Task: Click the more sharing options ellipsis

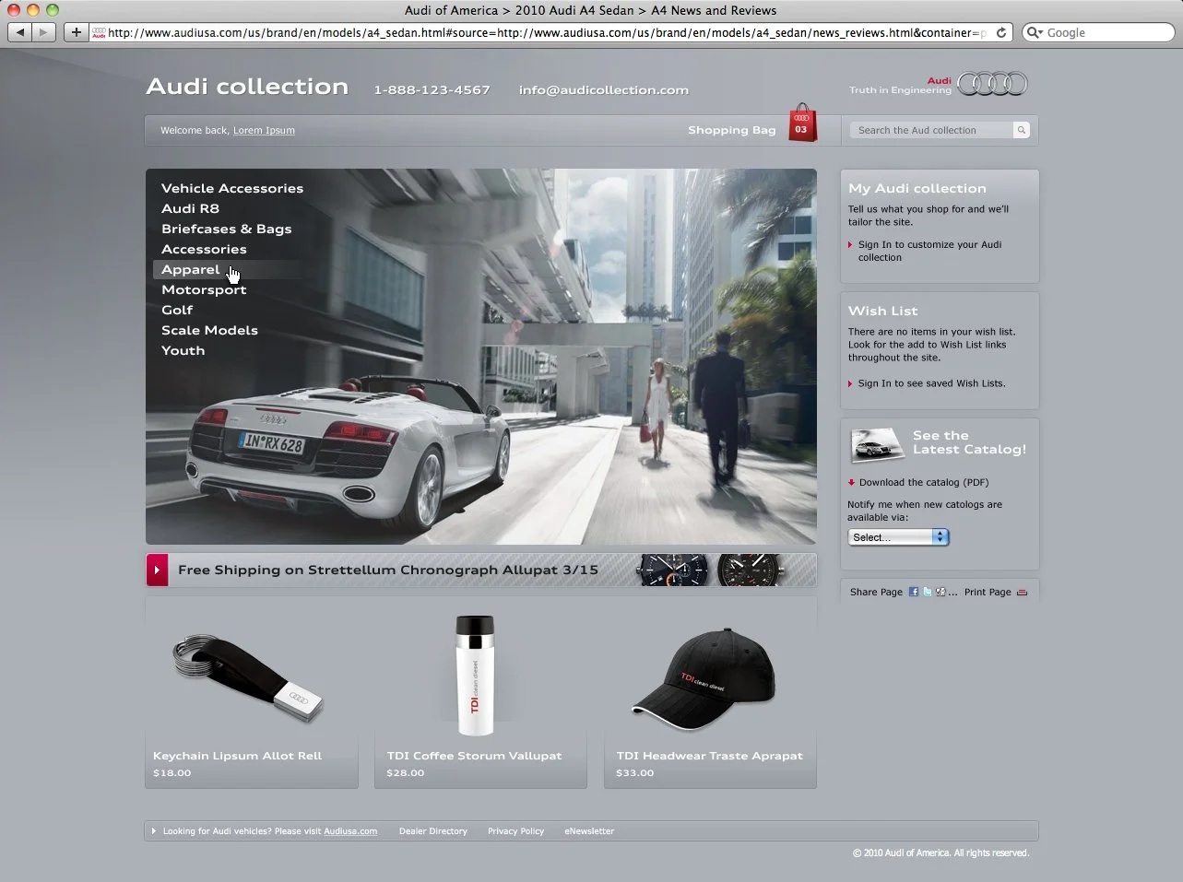Action: pyautogui.click(x=952, y=593)
